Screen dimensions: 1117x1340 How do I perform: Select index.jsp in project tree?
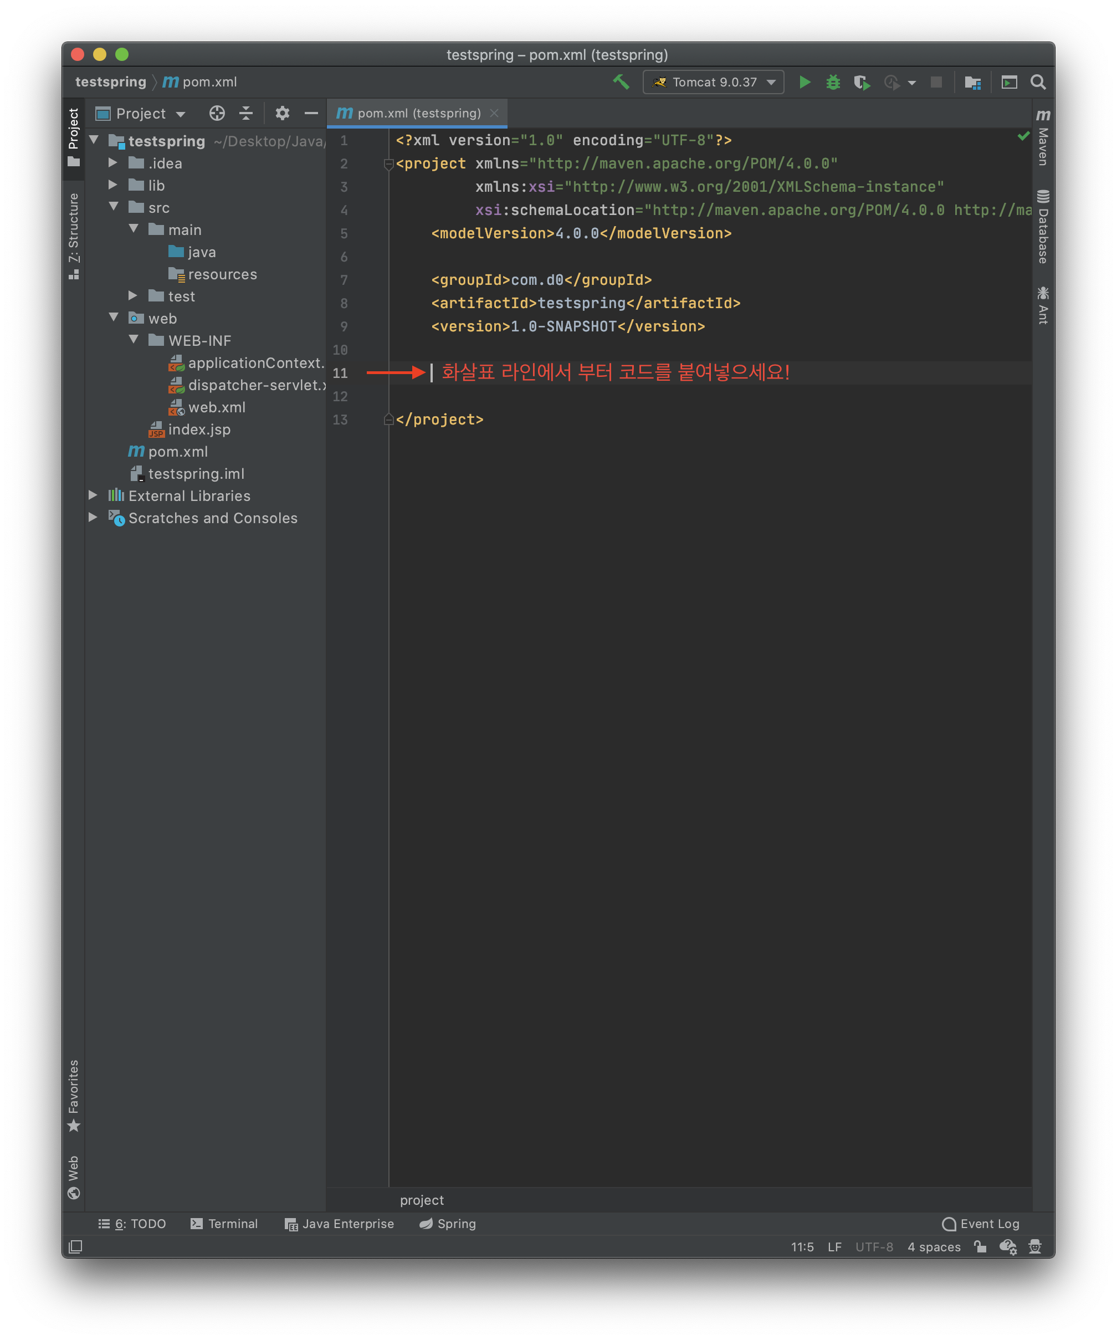coord(198,429)
